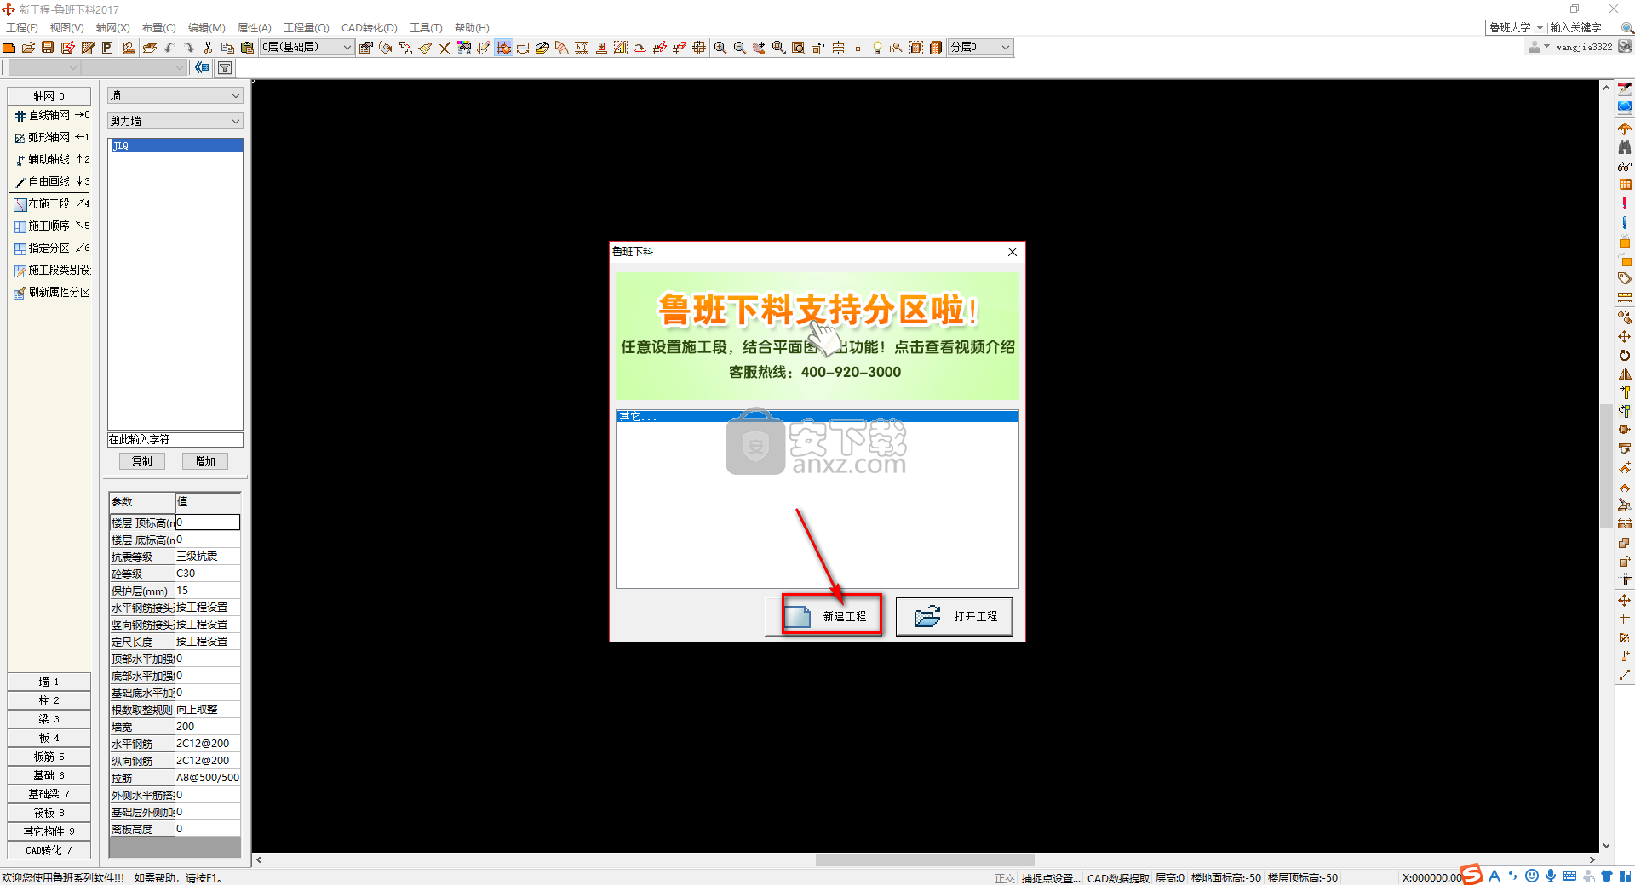Click the open folder toolbar icon

(29, 48)
